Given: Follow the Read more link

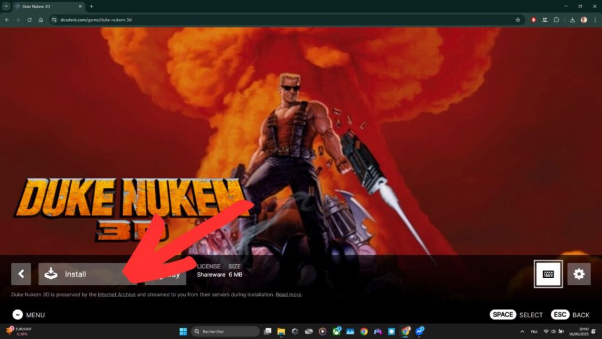Looking at the screenshot, I should pyautogui.click(x=288, y=294).
